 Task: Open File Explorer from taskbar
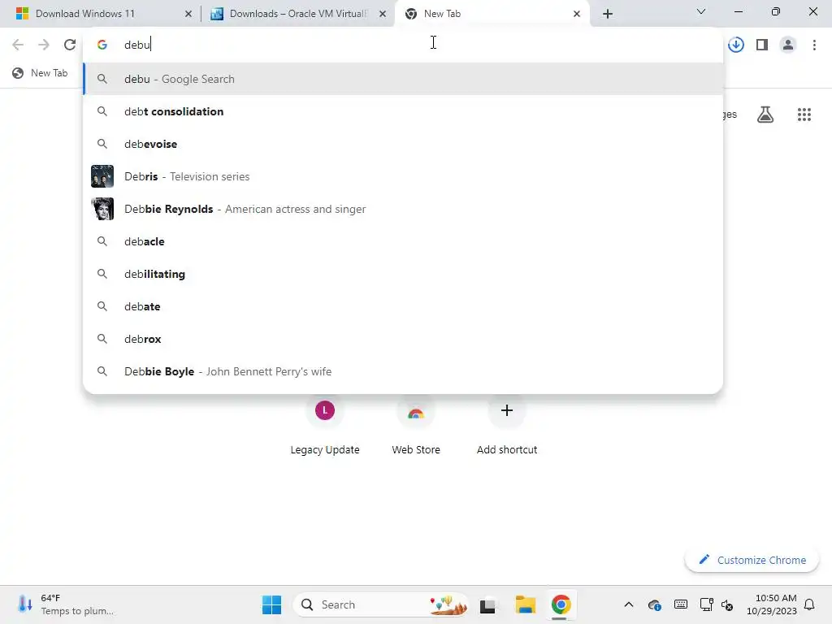pyautogui.click(x=525, y=604)
